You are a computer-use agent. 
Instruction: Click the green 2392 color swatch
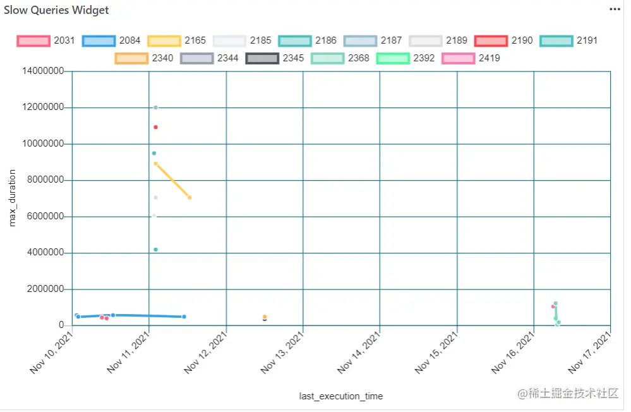pyautogui.click(x=393, y=58)
